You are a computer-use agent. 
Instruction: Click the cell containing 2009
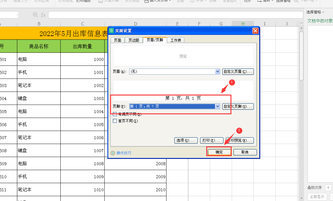[136, 176]
